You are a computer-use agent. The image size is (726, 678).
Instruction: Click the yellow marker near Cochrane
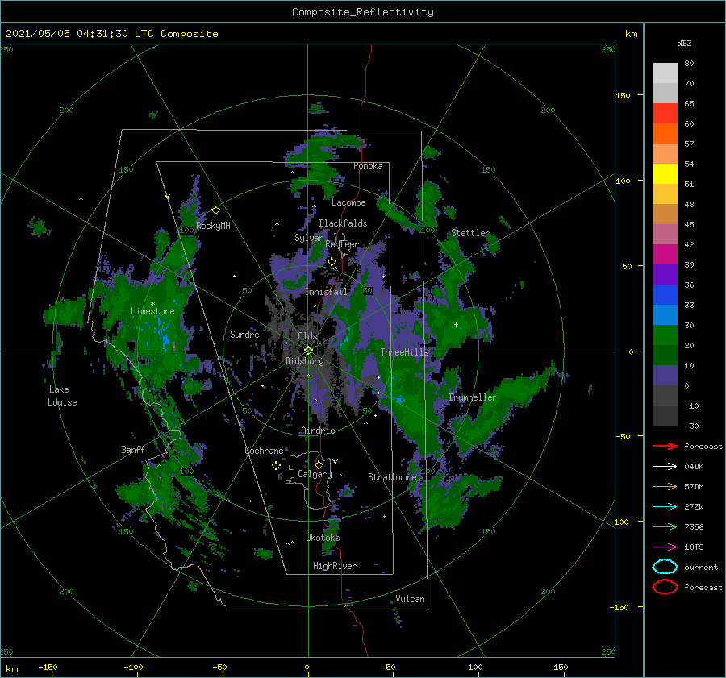(x=277, y=466)
